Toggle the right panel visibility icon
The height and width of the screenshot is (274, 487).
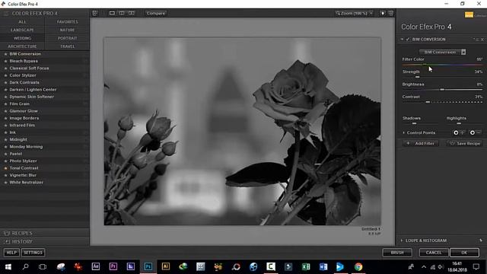coord(390,13)
